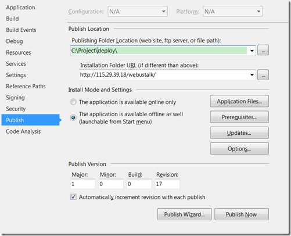This screenshot has height=236, width=291.
Task: Click the Major version field
Action: [x=82, y=184]
